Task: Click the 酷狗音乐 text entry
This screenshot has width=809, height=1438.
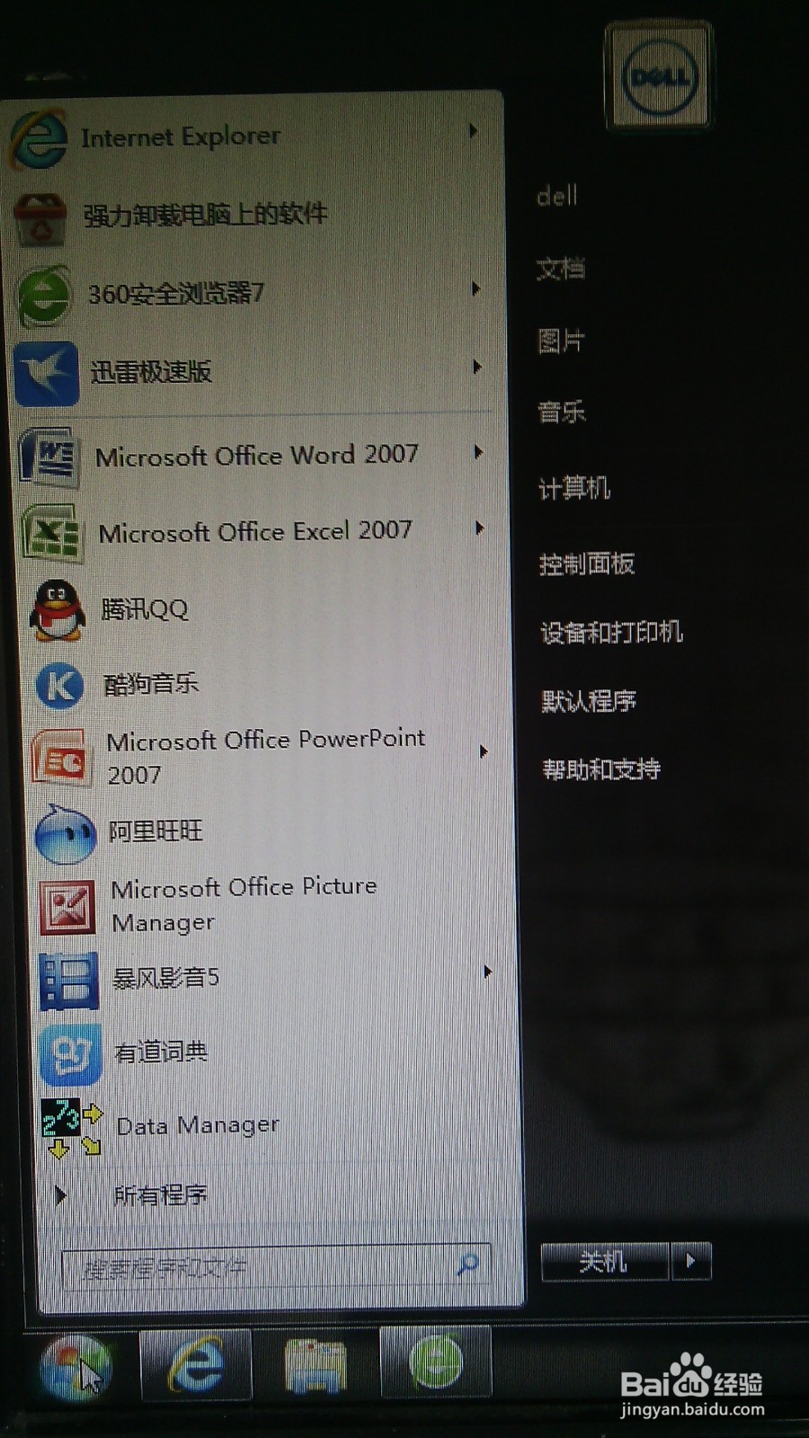Action: point(151,684)
